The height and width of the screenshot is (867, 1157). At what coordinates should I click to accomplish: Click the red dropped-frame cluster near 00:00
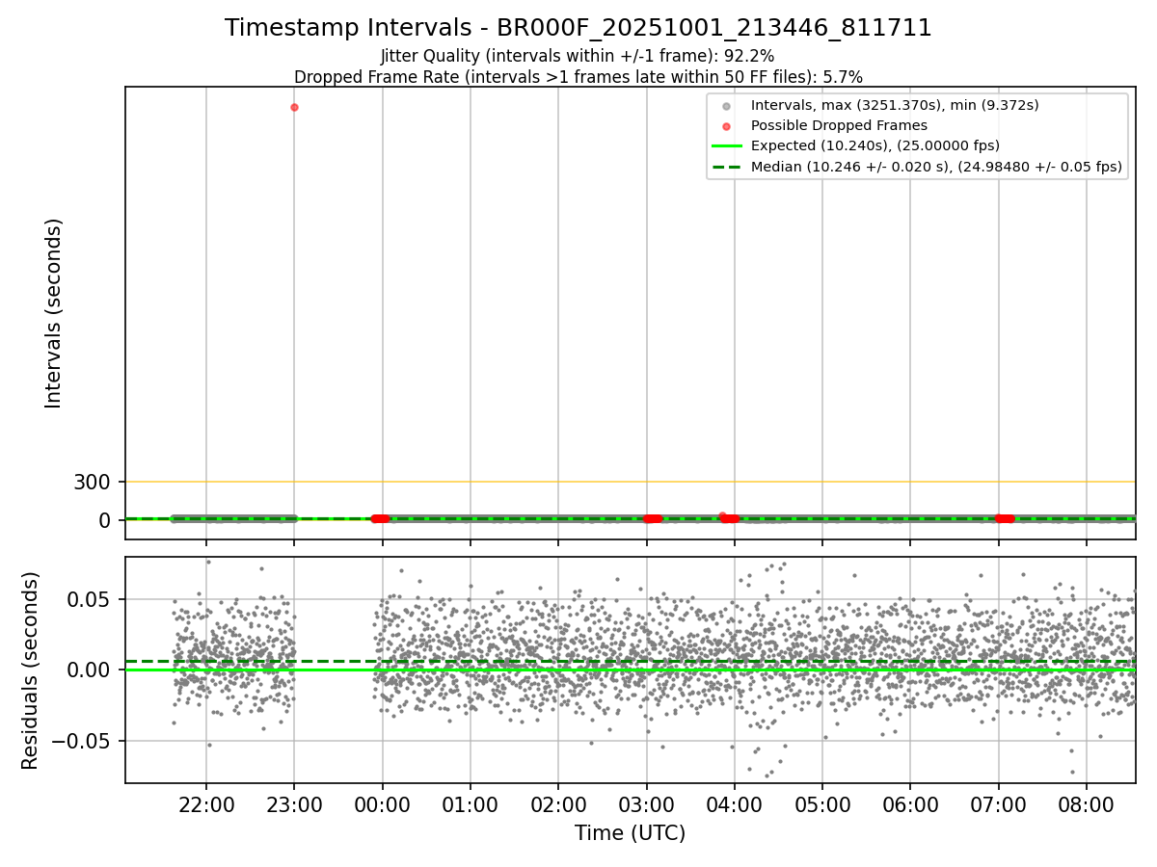click(380, 518)
